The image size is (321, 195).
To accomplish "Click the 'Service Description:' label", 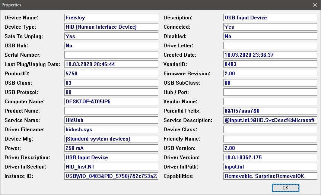I will pos(188,120).
